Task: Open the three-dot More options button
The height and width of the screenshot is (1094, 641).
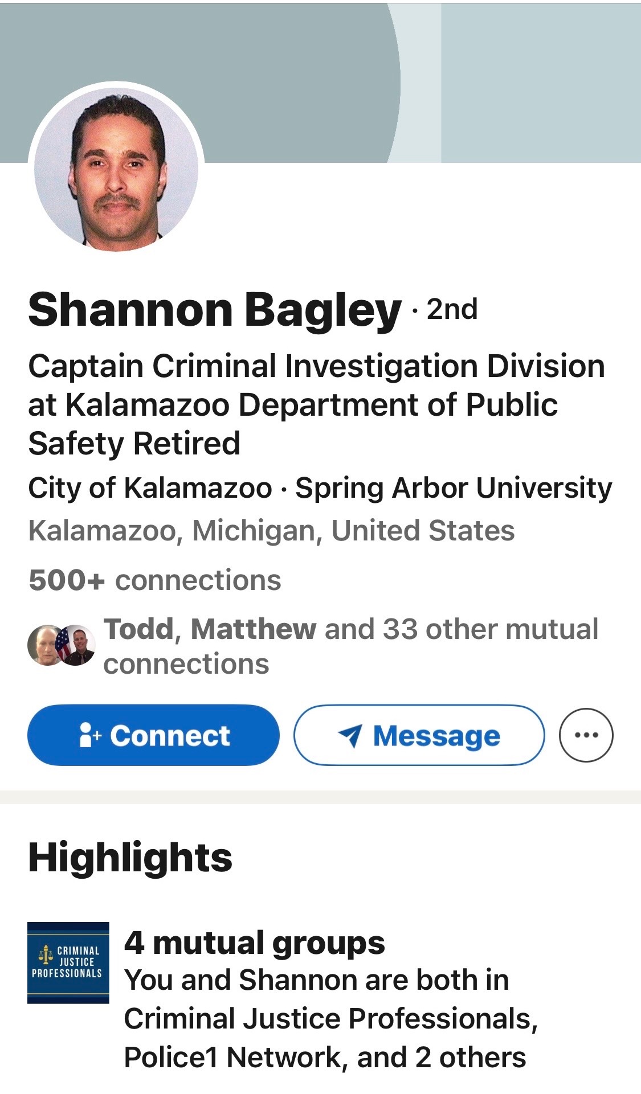Action: (586, 735)
